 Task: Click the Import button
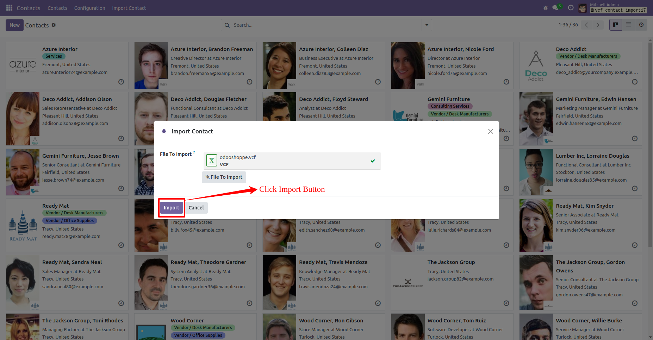172,208
